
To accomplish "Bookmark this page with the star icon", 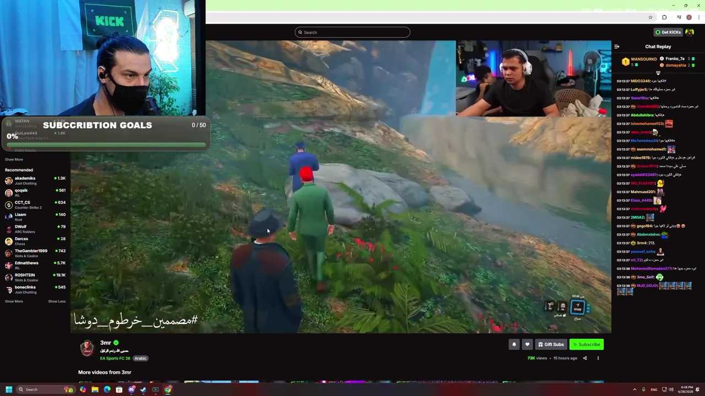I will [650, 18].
